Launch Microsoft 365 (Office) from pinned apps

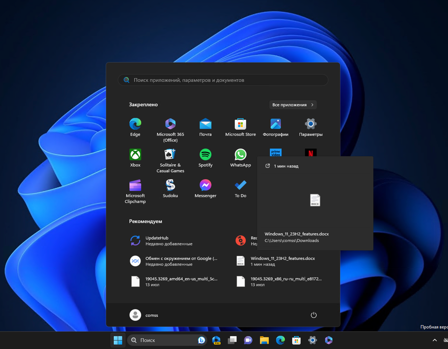(x=170, y=130)
